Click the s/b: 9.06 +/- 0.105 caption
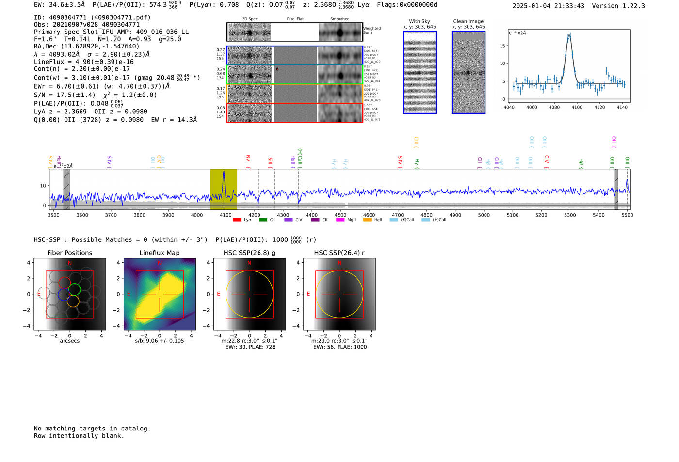Viewport: 679px width, 462px height. (x=160, y=341)
